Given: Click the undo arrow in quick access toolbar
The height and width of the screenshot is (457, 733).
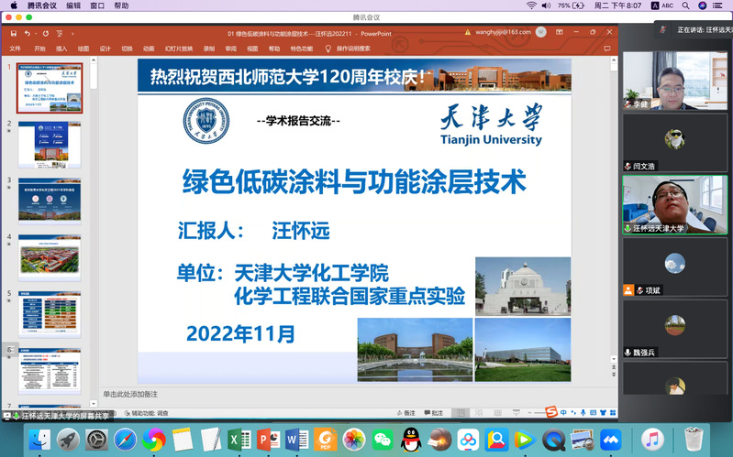Looking at the screenshot, I should pyautogui.click(x=27, y=33).
